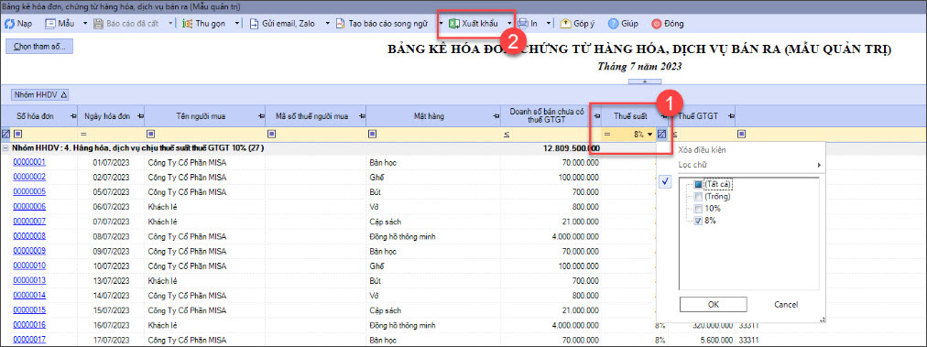Toggle the (Tất cả) checkbox in filter list
The width and height of the screenshot is (927, 347).
coord(698,184)
